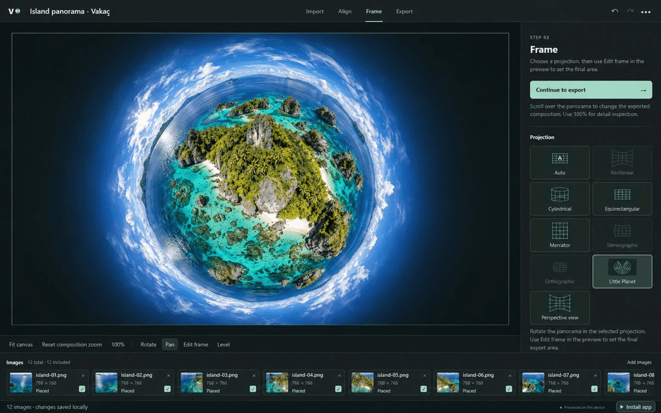Redo the last change

tap(630, 12)
